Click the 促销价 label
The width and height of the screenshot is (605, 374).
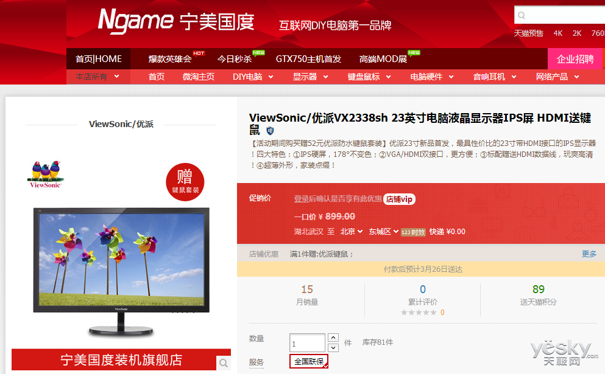260,198
